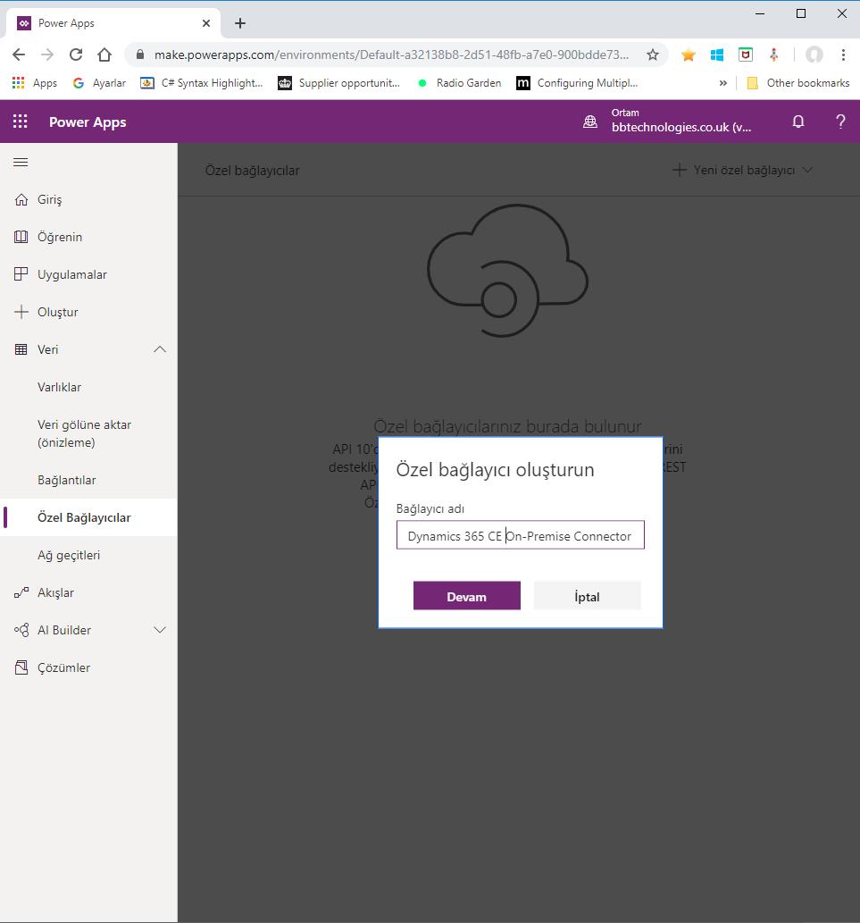
Task: Open the Chrome profile avatar
Action: (814, 55)
